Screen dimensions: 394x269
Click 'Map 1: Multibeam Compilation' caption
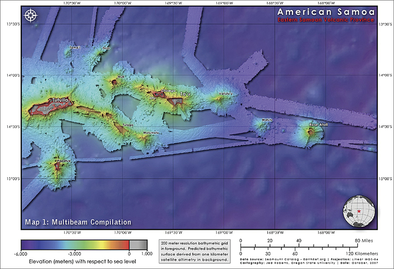click(x=78, y=222)
